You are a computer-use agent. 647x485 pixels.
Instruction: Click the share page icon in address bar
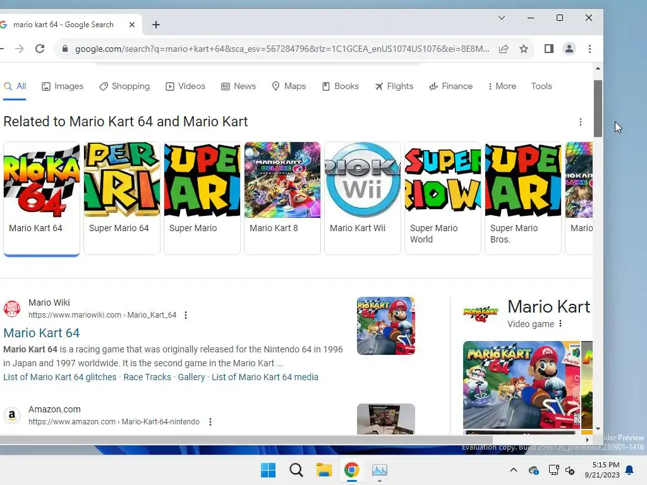[x=504, y=49]
